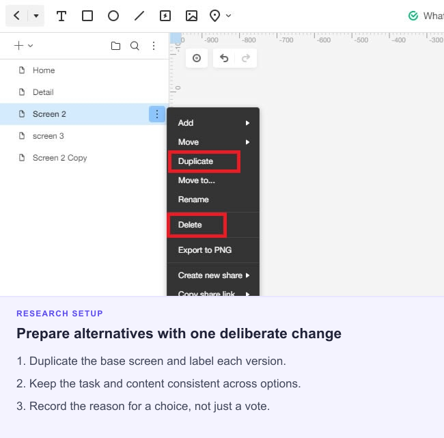This screenshot has width=444, height=438.
Task: Choose Export to PNG
Action: (213, 250)
